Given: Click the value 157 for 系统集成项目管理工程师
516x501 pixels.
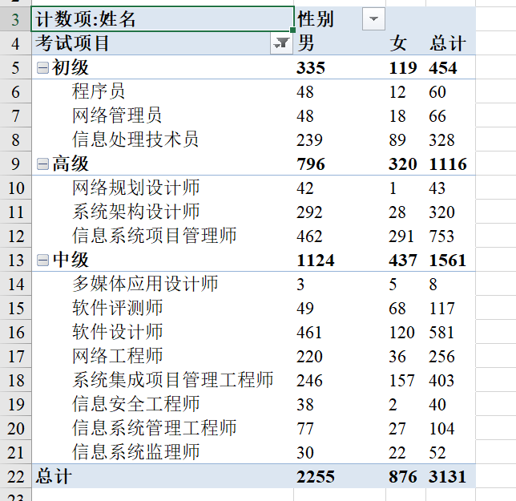Looking at the screenshot, I should point(401,380).
